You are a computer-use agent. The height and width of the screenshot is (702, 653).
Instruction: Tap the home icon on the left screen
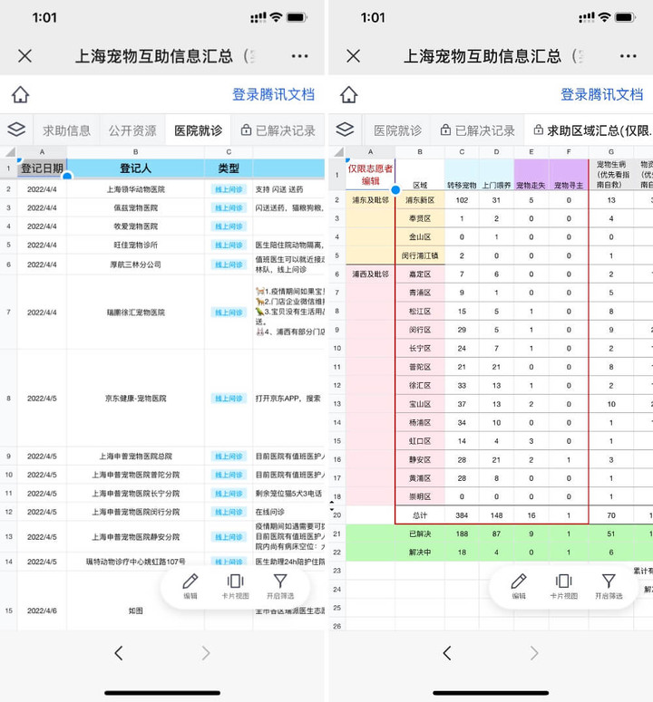(x=21, y=94)
